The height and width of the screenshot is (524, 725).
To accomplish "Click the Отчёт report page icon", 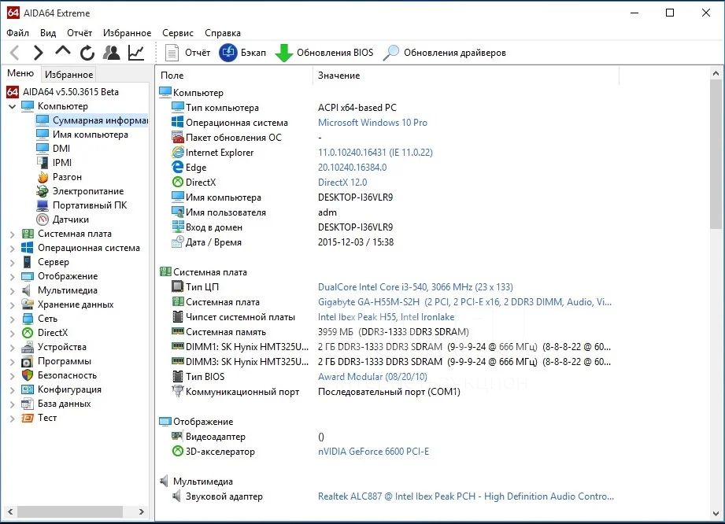I will pos(172,53).
